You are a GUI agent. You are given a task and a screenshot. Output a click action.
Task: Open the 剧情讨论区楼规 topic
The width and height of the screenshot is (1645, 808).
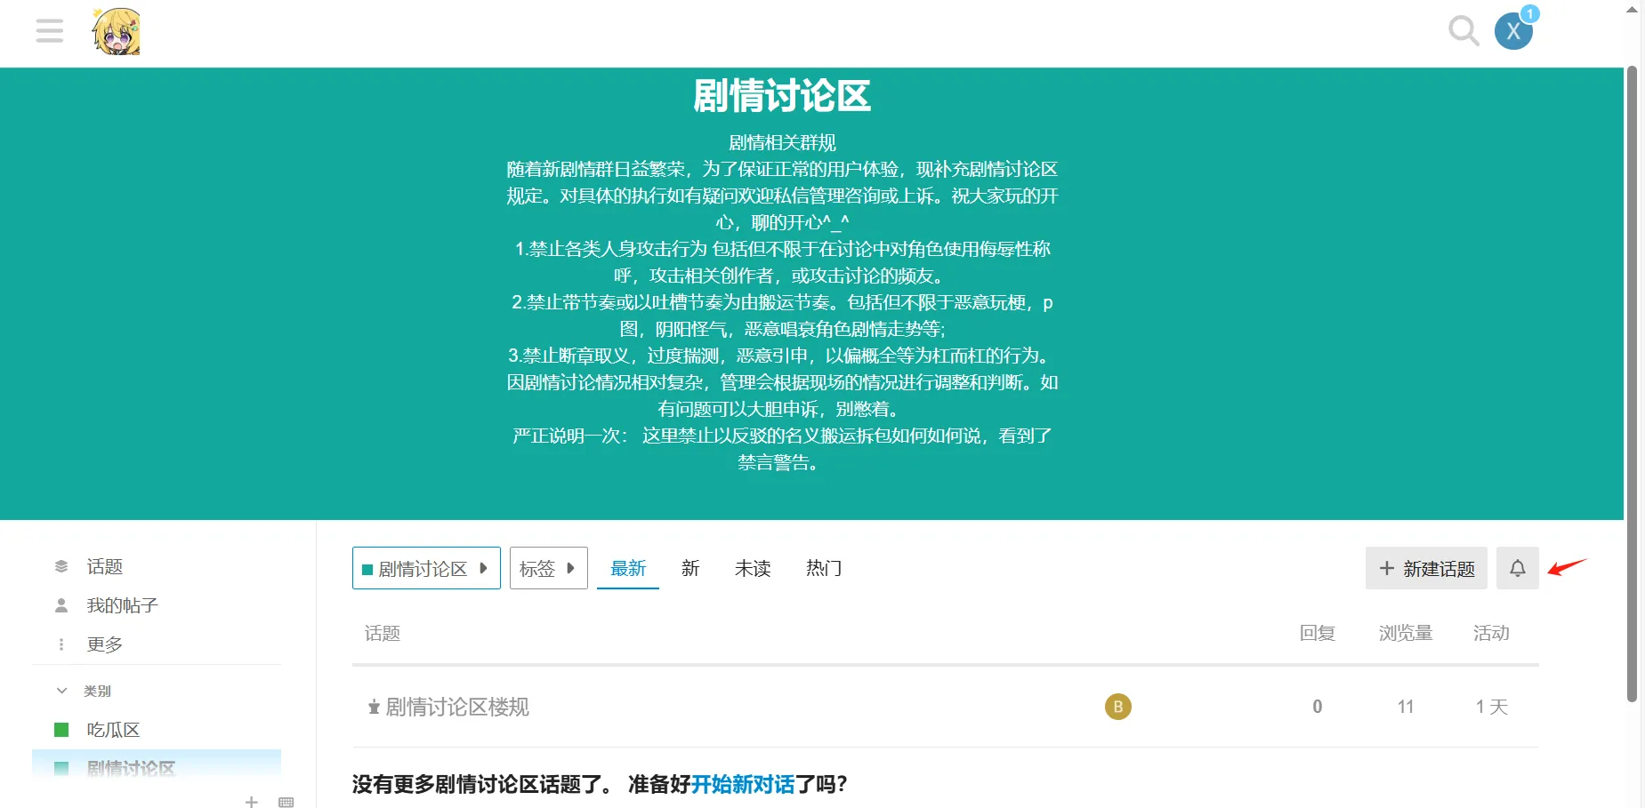tap(457, 707)
